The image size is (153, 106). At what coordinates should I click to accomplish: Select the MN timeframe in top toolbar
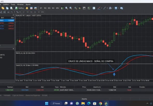pos(57,8)
